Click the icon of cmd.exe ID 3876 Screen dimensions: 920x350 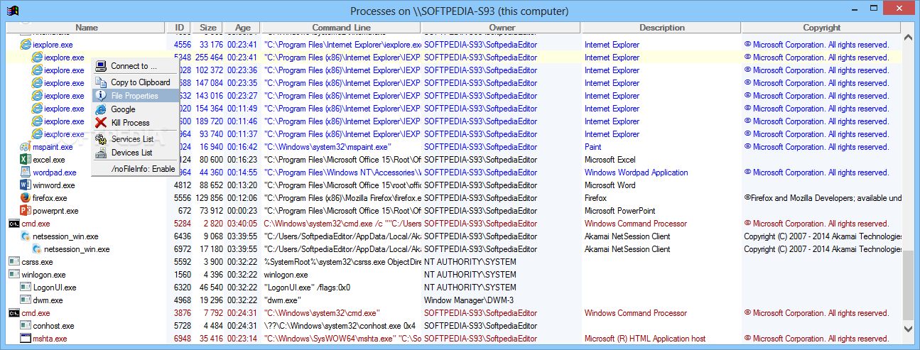pyautogui.click(x=13, y=313)
